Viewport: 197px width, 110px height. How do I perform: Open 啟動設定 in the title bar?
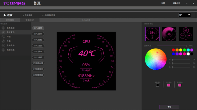pyautogui.click(x=177, y=3)
